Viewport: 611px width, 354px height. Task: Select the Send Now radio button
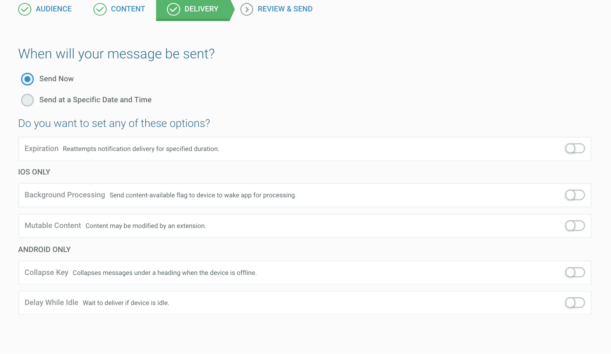27,78
